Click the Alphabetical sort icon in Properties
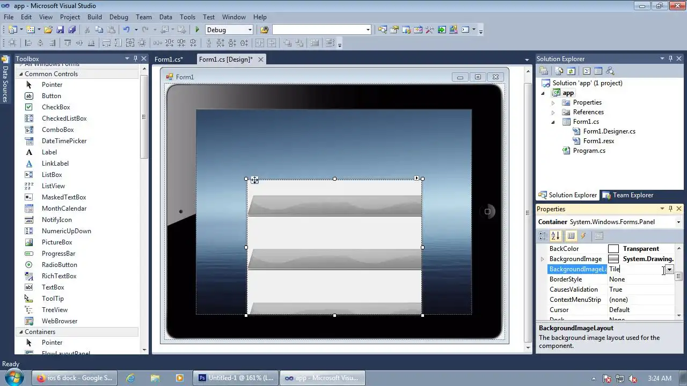Image resolution: width=687 pixels, height=386 pixels. click(x=556, y=236)
